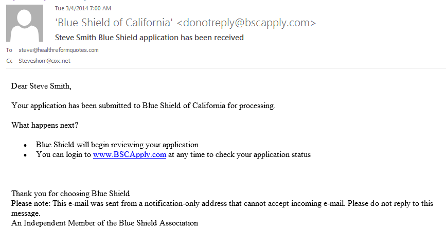Click the 'Thank you for choosing Blue Shield' line
Viewport: 446px width, 244px height.
[70, 194]
